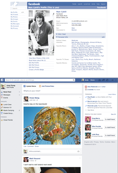118x173 pixels.
Task: Click Matt Cahill's profile photo
Action: tap(41, 33)
